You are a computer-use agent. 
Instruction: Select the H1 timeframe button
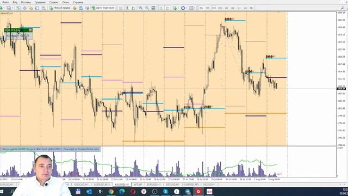pyautogui.click(x=226, y=8)
